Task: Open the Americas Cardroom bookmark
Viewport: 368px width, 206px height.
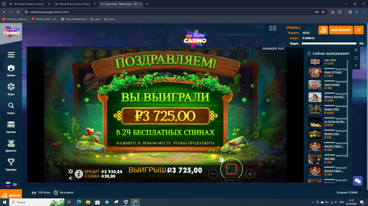Action: click(15, 19)
